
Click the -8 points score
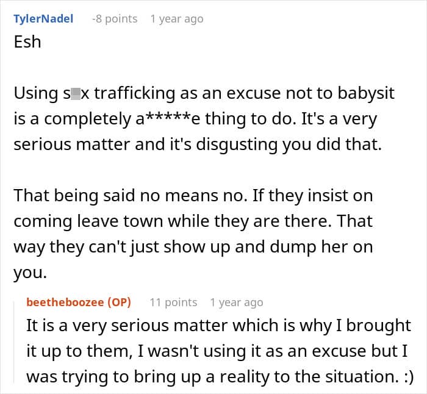coord(114,19)
